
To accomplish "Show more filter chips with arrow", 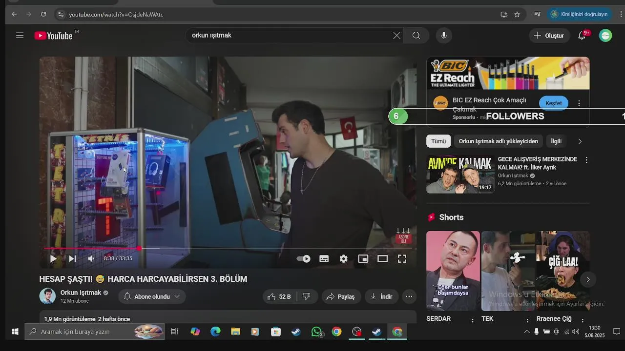I will point(580,141).
